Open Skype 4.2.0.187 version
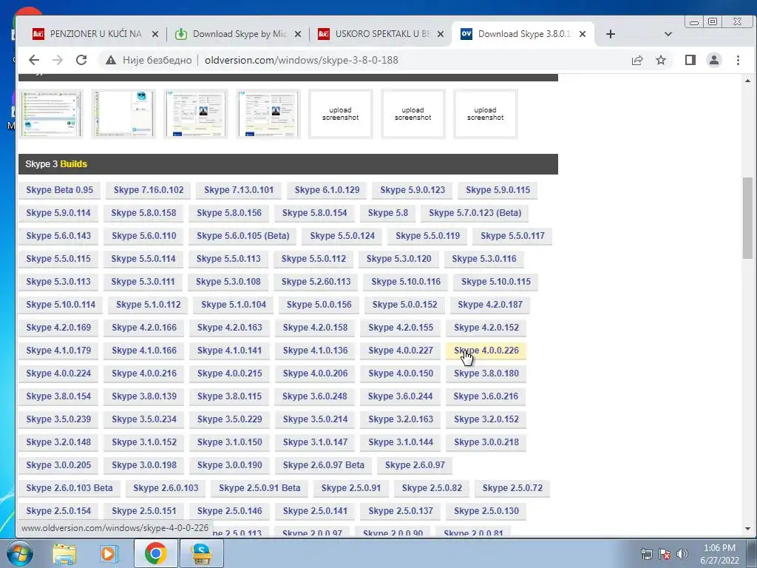 point(490,305)
